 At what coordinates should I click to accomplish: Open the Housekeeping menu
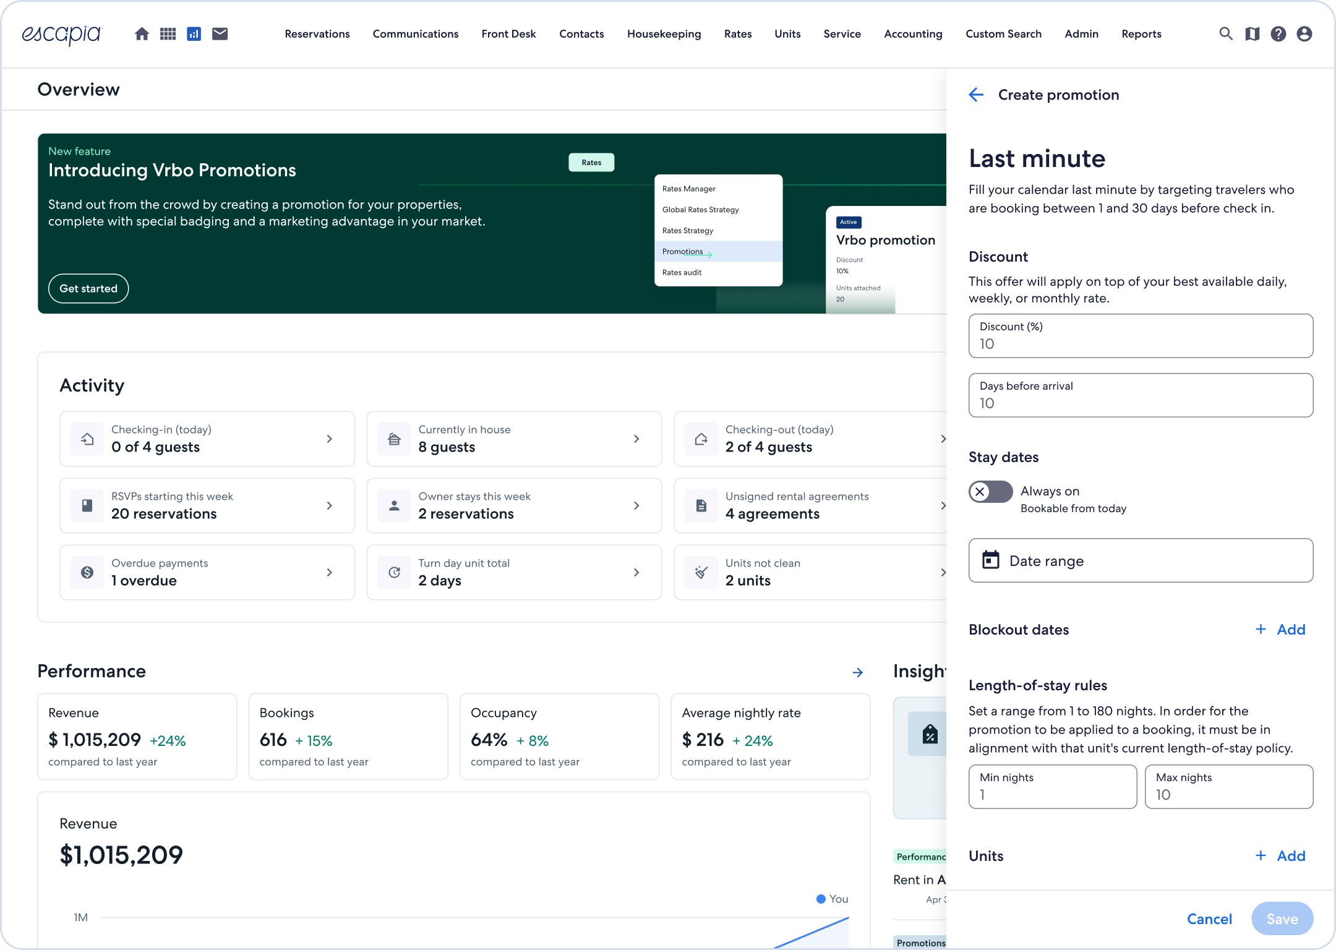(x=664, y=34)
